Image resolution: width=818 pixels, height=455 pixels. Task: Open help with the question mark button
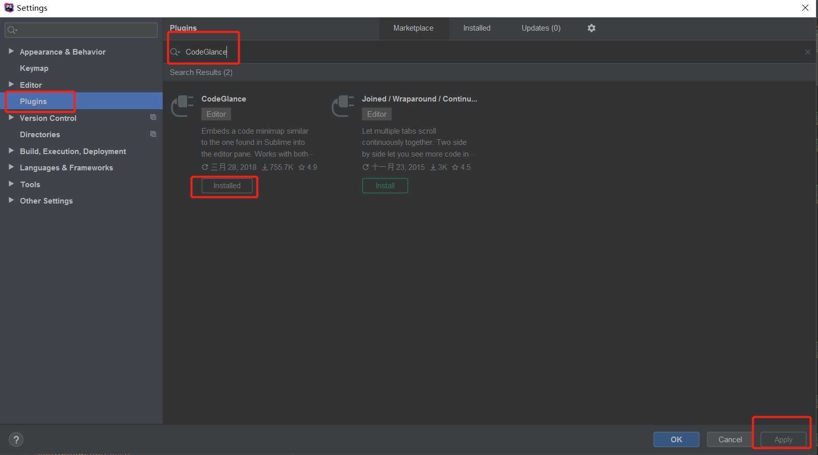tap(16, 440)
